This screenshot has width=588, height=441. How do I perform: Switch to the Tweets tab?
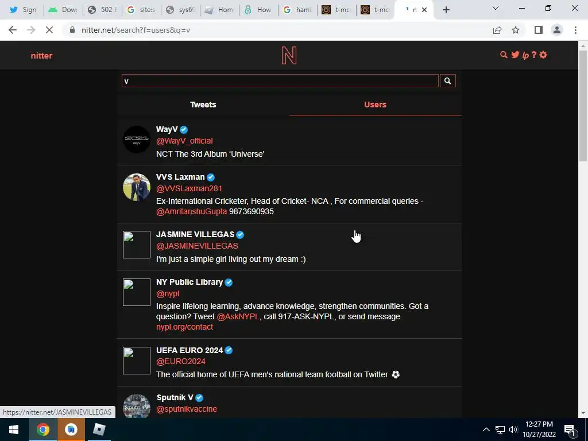(x=203, y=105)
